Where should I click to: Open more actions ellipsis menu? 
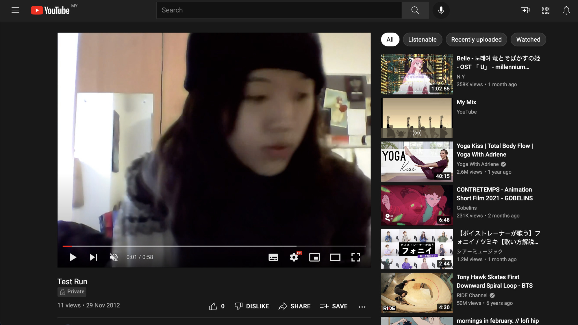click(x=362, y=307)
